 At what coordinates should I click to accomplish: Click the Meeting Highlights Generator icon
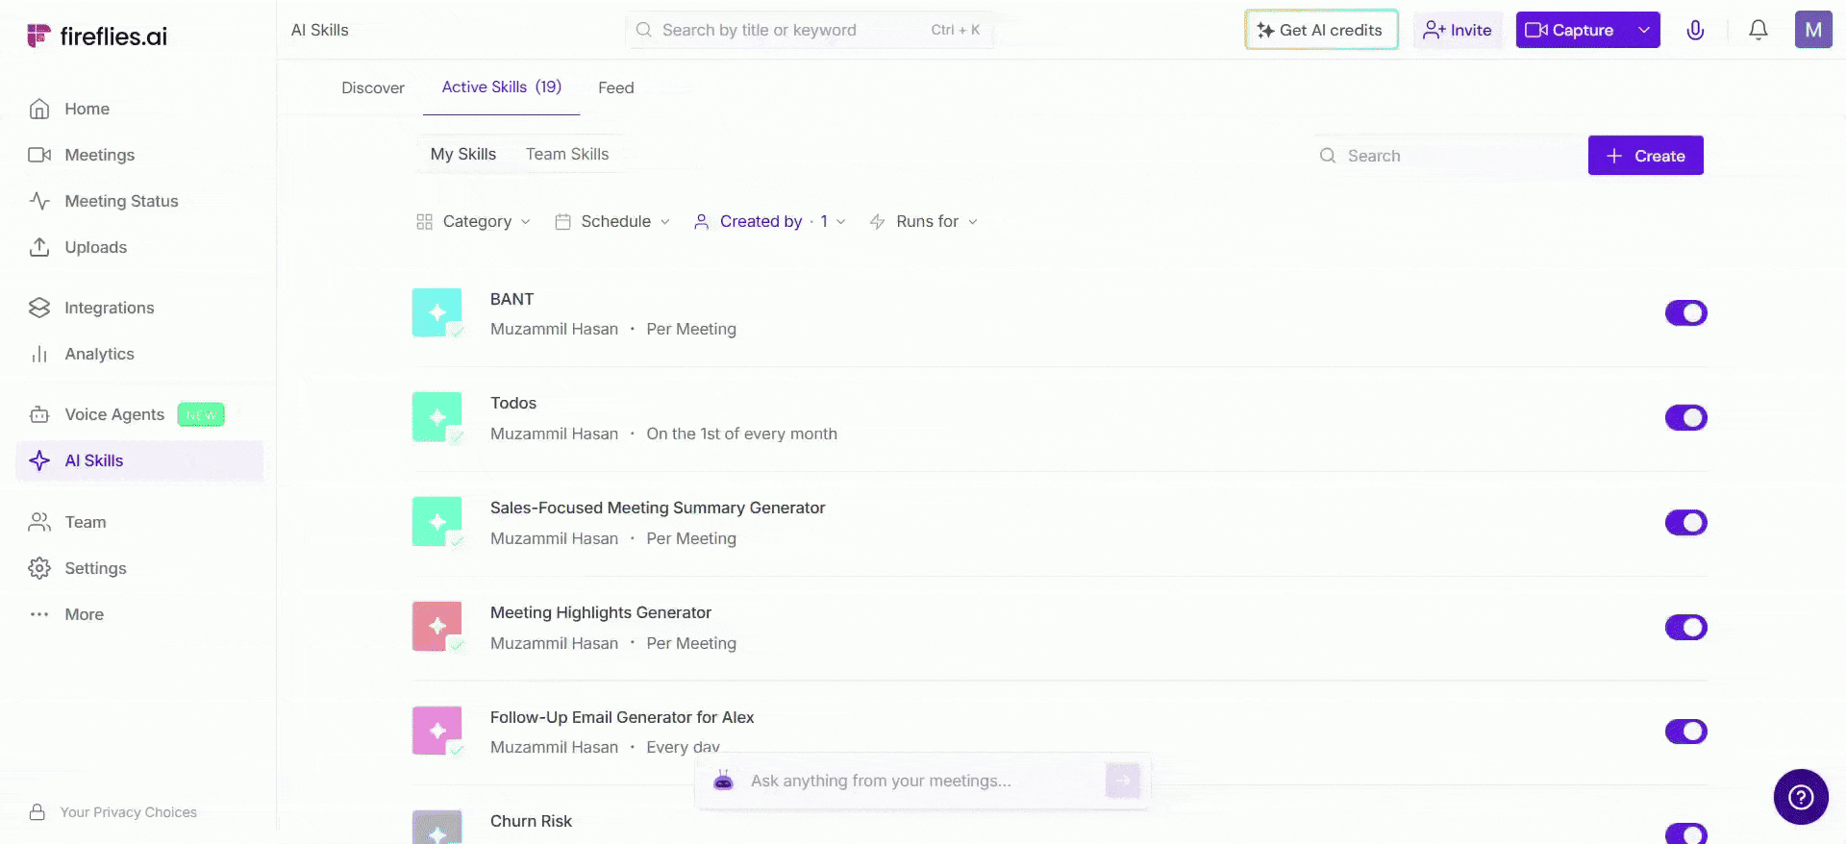click(x=437, y=627)
